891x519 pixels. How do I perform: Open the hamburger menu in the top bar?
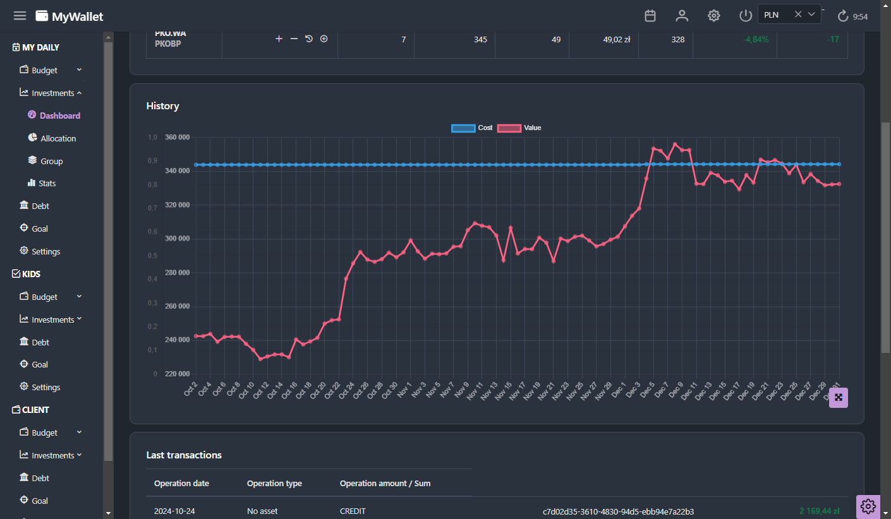tap(20, 16)
